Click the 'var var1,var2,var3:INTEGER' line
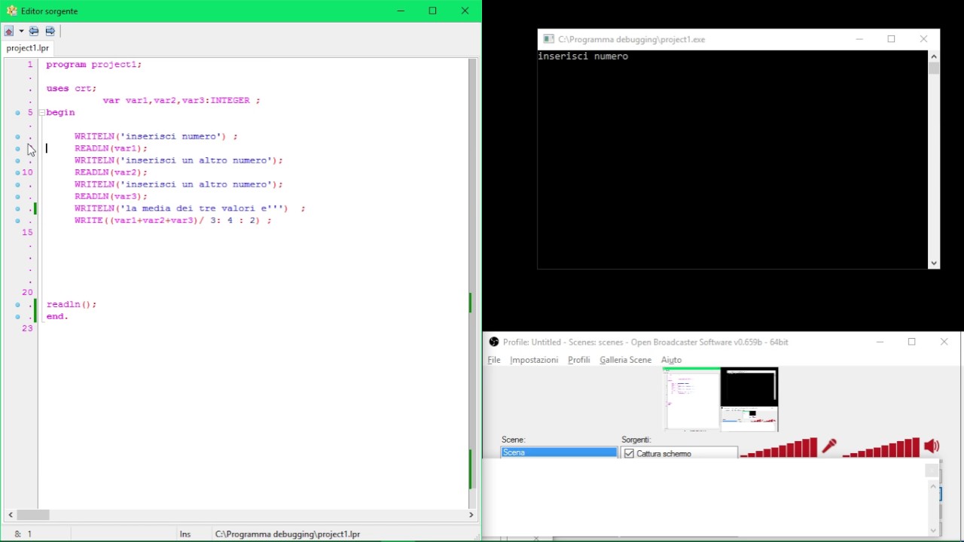This screenshot has width=964, height=542. click(182, 101)
